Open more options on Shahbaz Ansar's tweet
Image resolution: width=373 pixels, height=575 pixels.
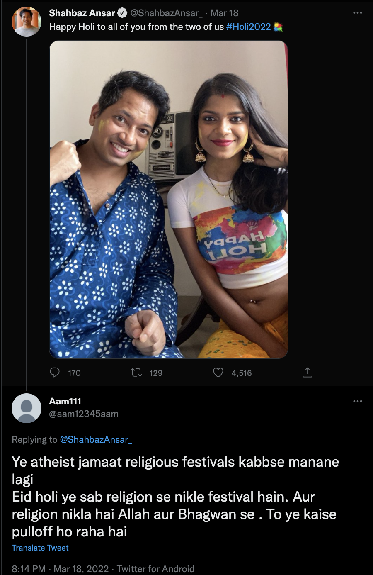(358, 13)
